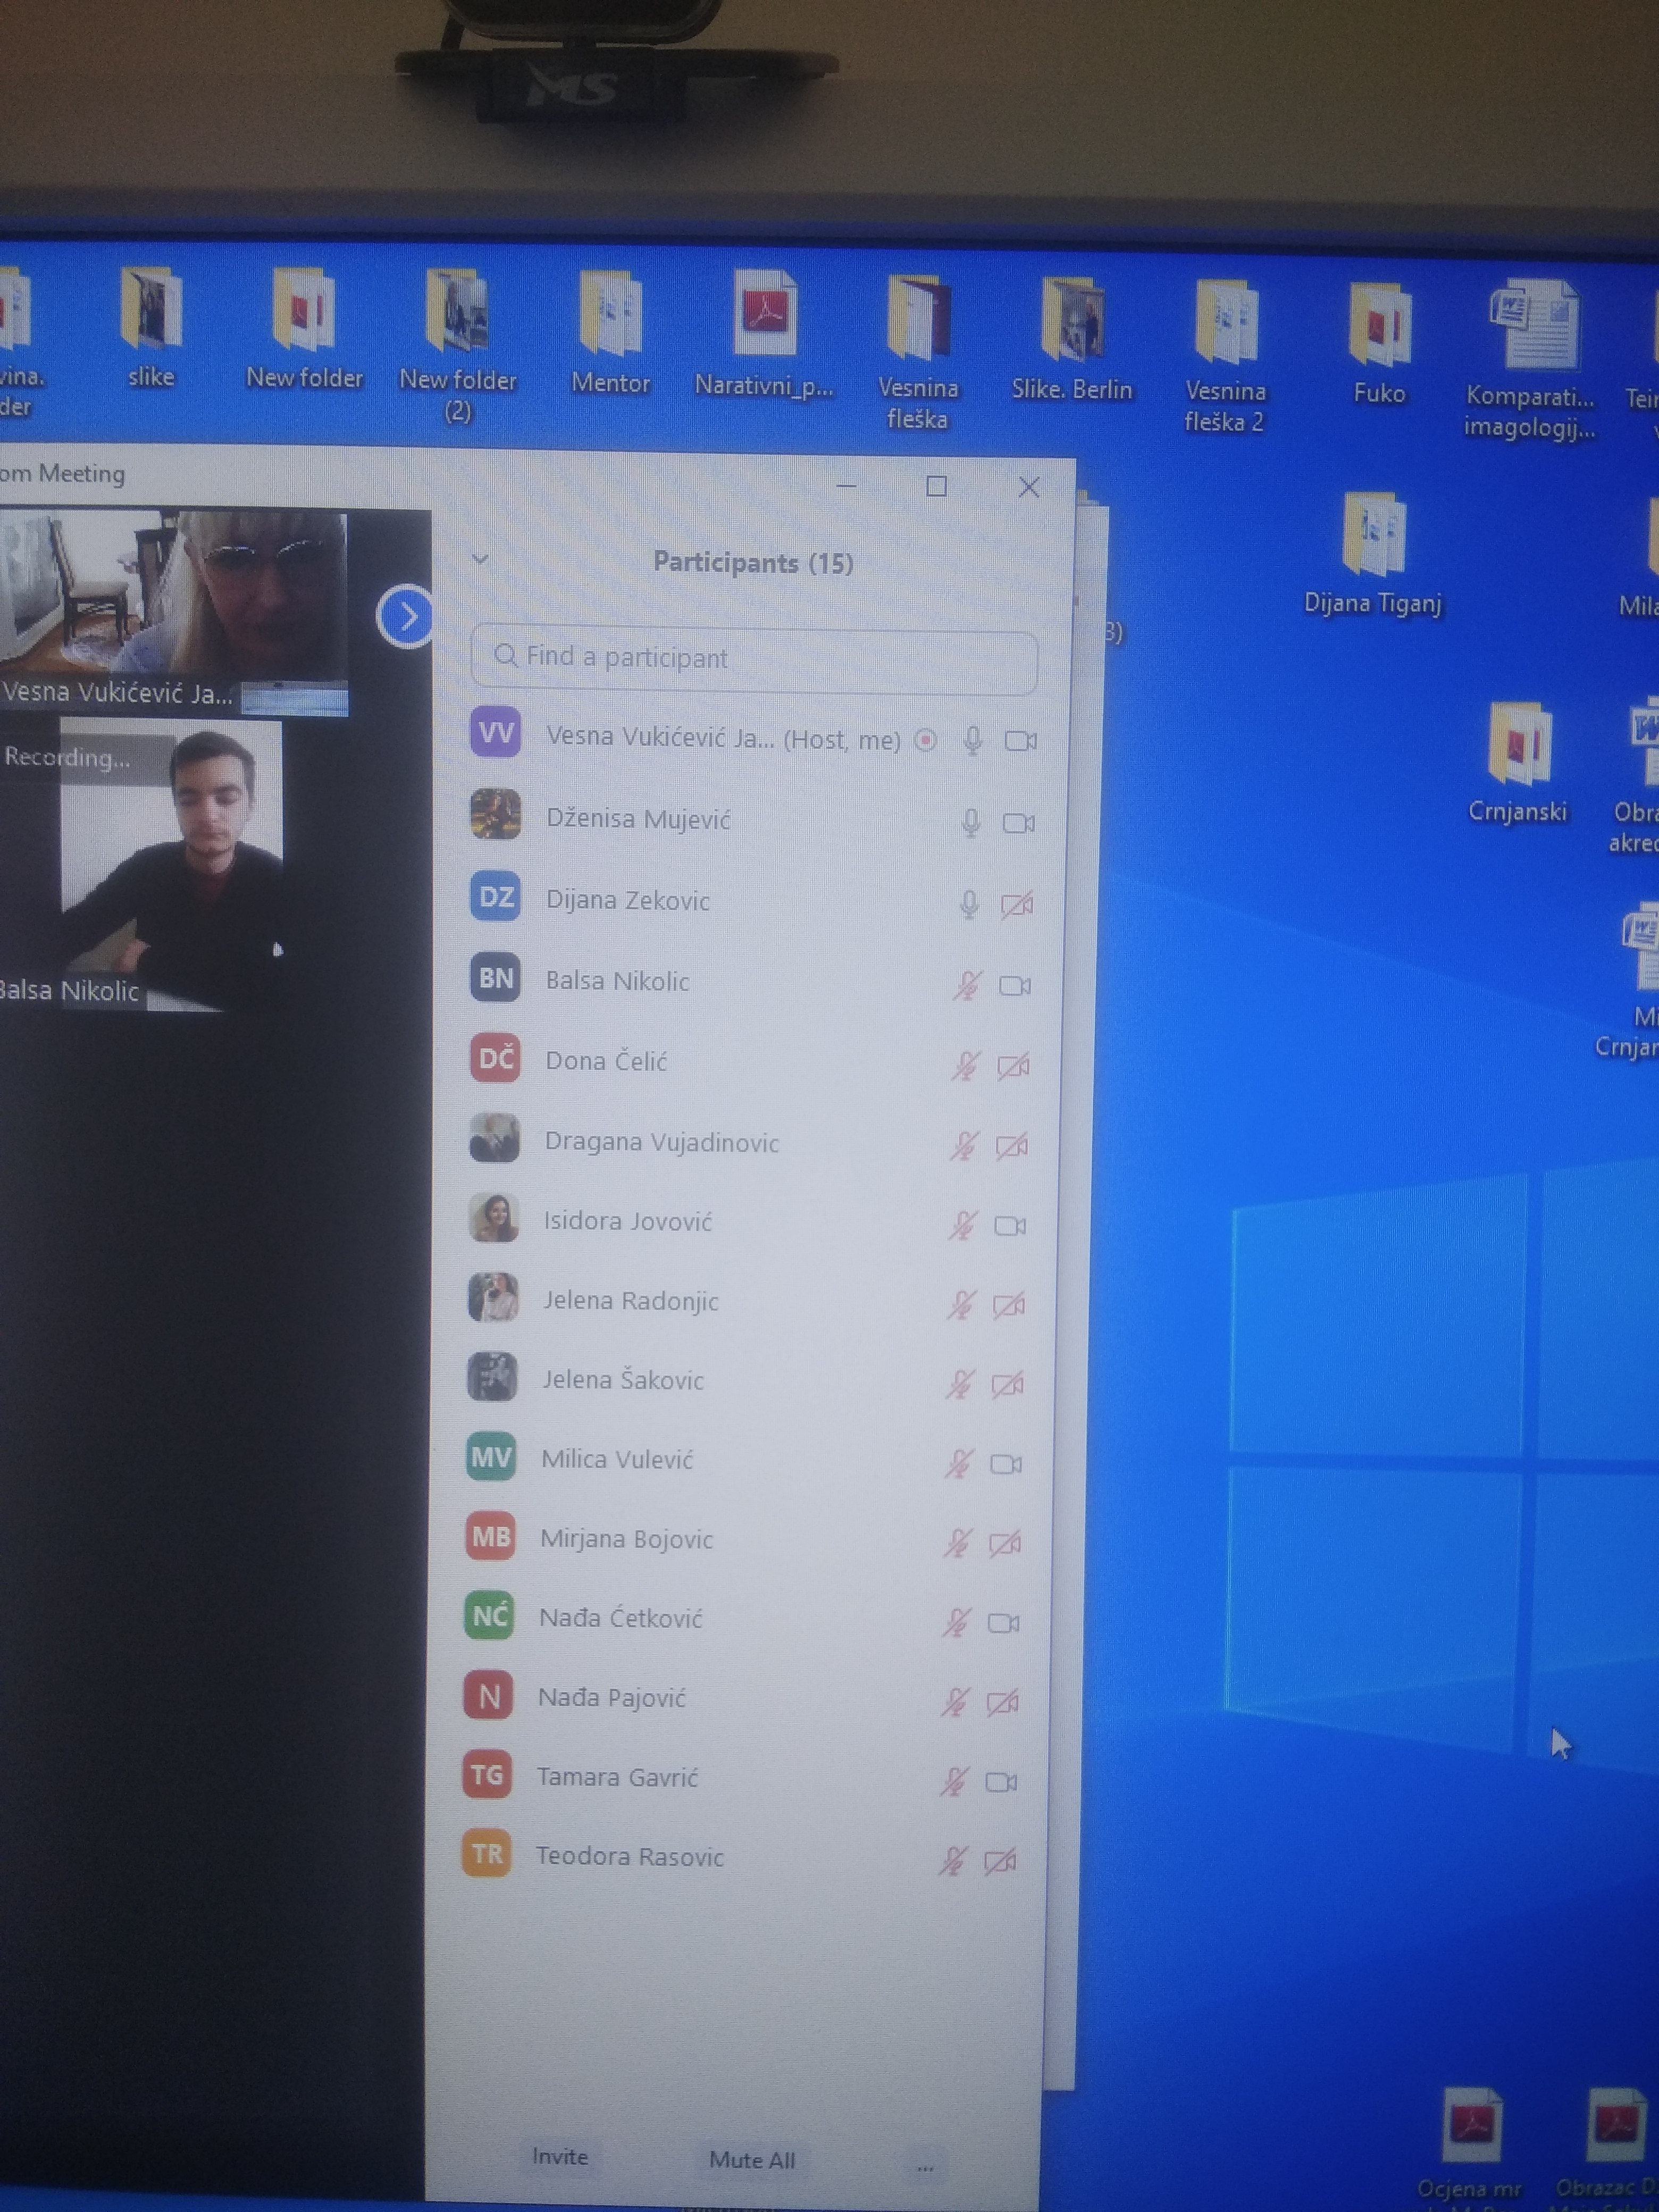Click Dženisa Mujević's profile picture
The height and width of the screenshot is (2212, 1659).
click(x=495, y=814)
